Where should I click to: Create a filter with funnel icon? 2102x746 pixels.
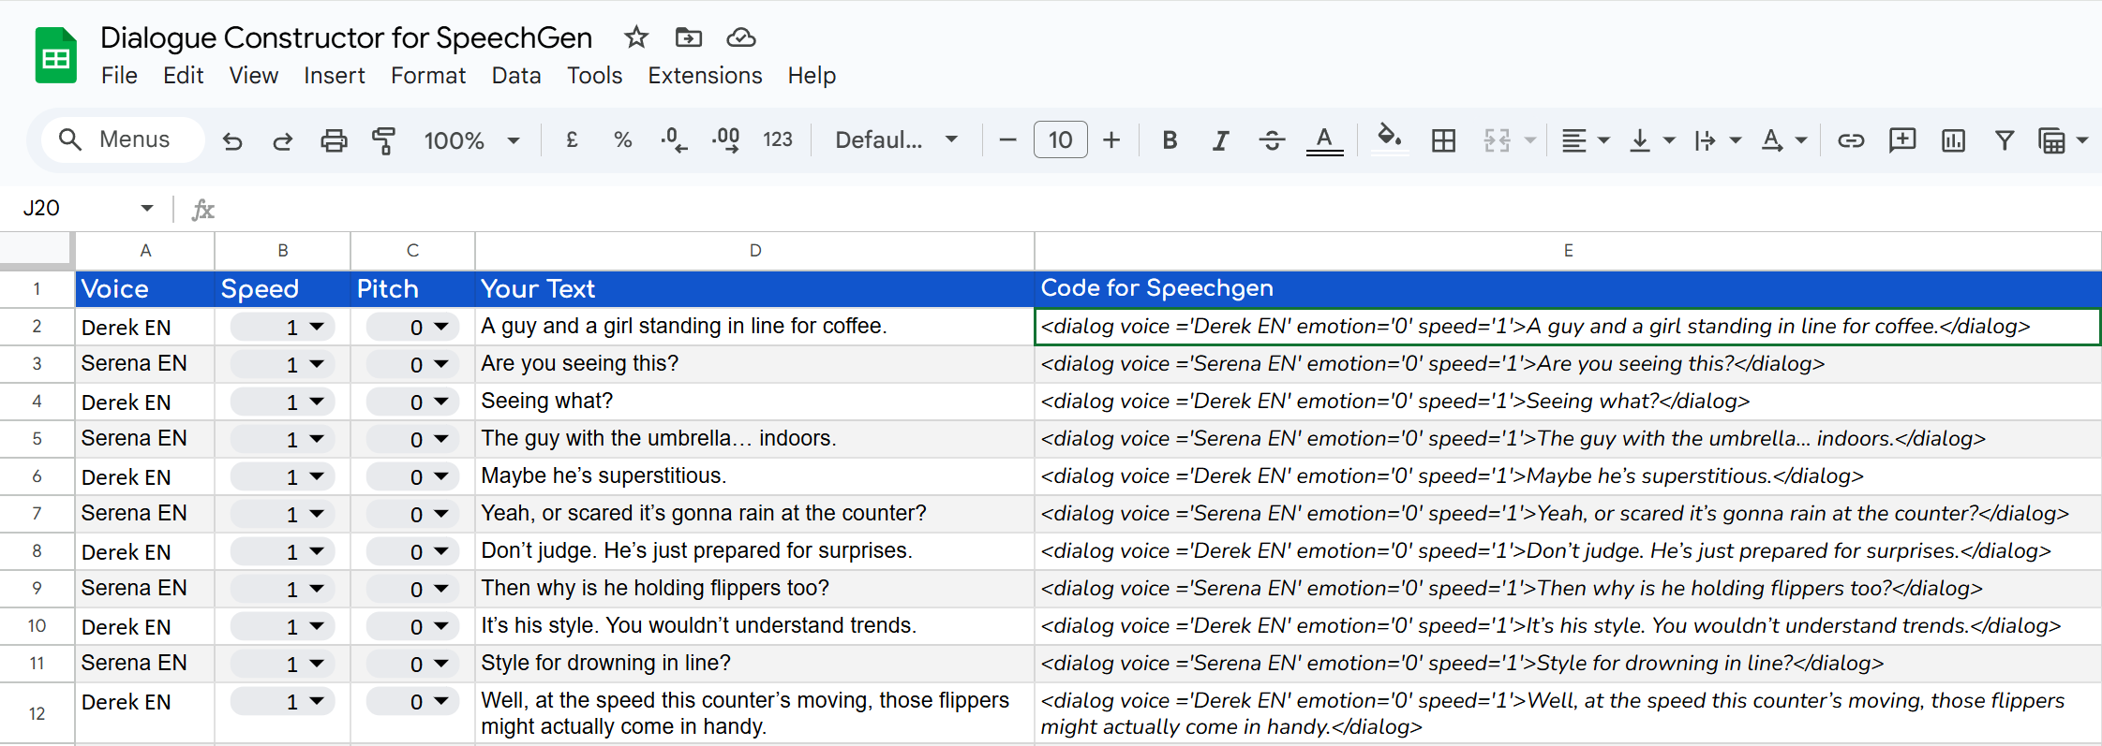tap(2004, 140)
